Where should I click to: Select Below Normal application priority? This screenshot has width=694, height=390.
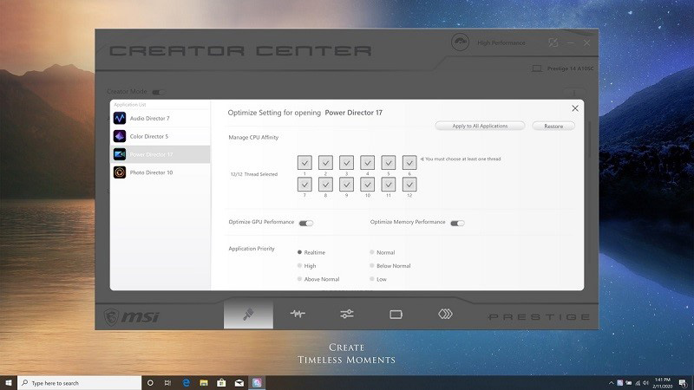(x=372, y=265)
